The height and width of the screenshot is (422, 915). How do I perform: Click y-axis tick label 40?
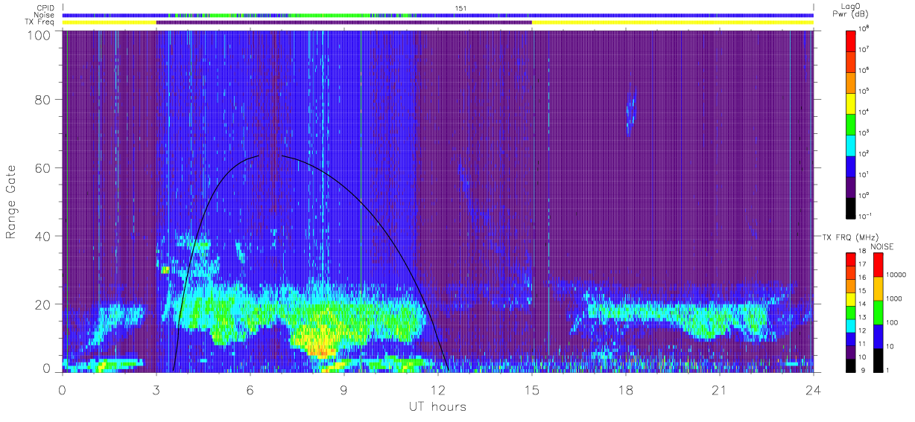pyautogui.click(x=42, y=236)
